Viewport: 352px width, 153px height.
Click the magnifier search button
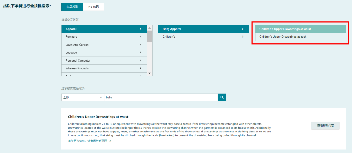tap(222, 97)
